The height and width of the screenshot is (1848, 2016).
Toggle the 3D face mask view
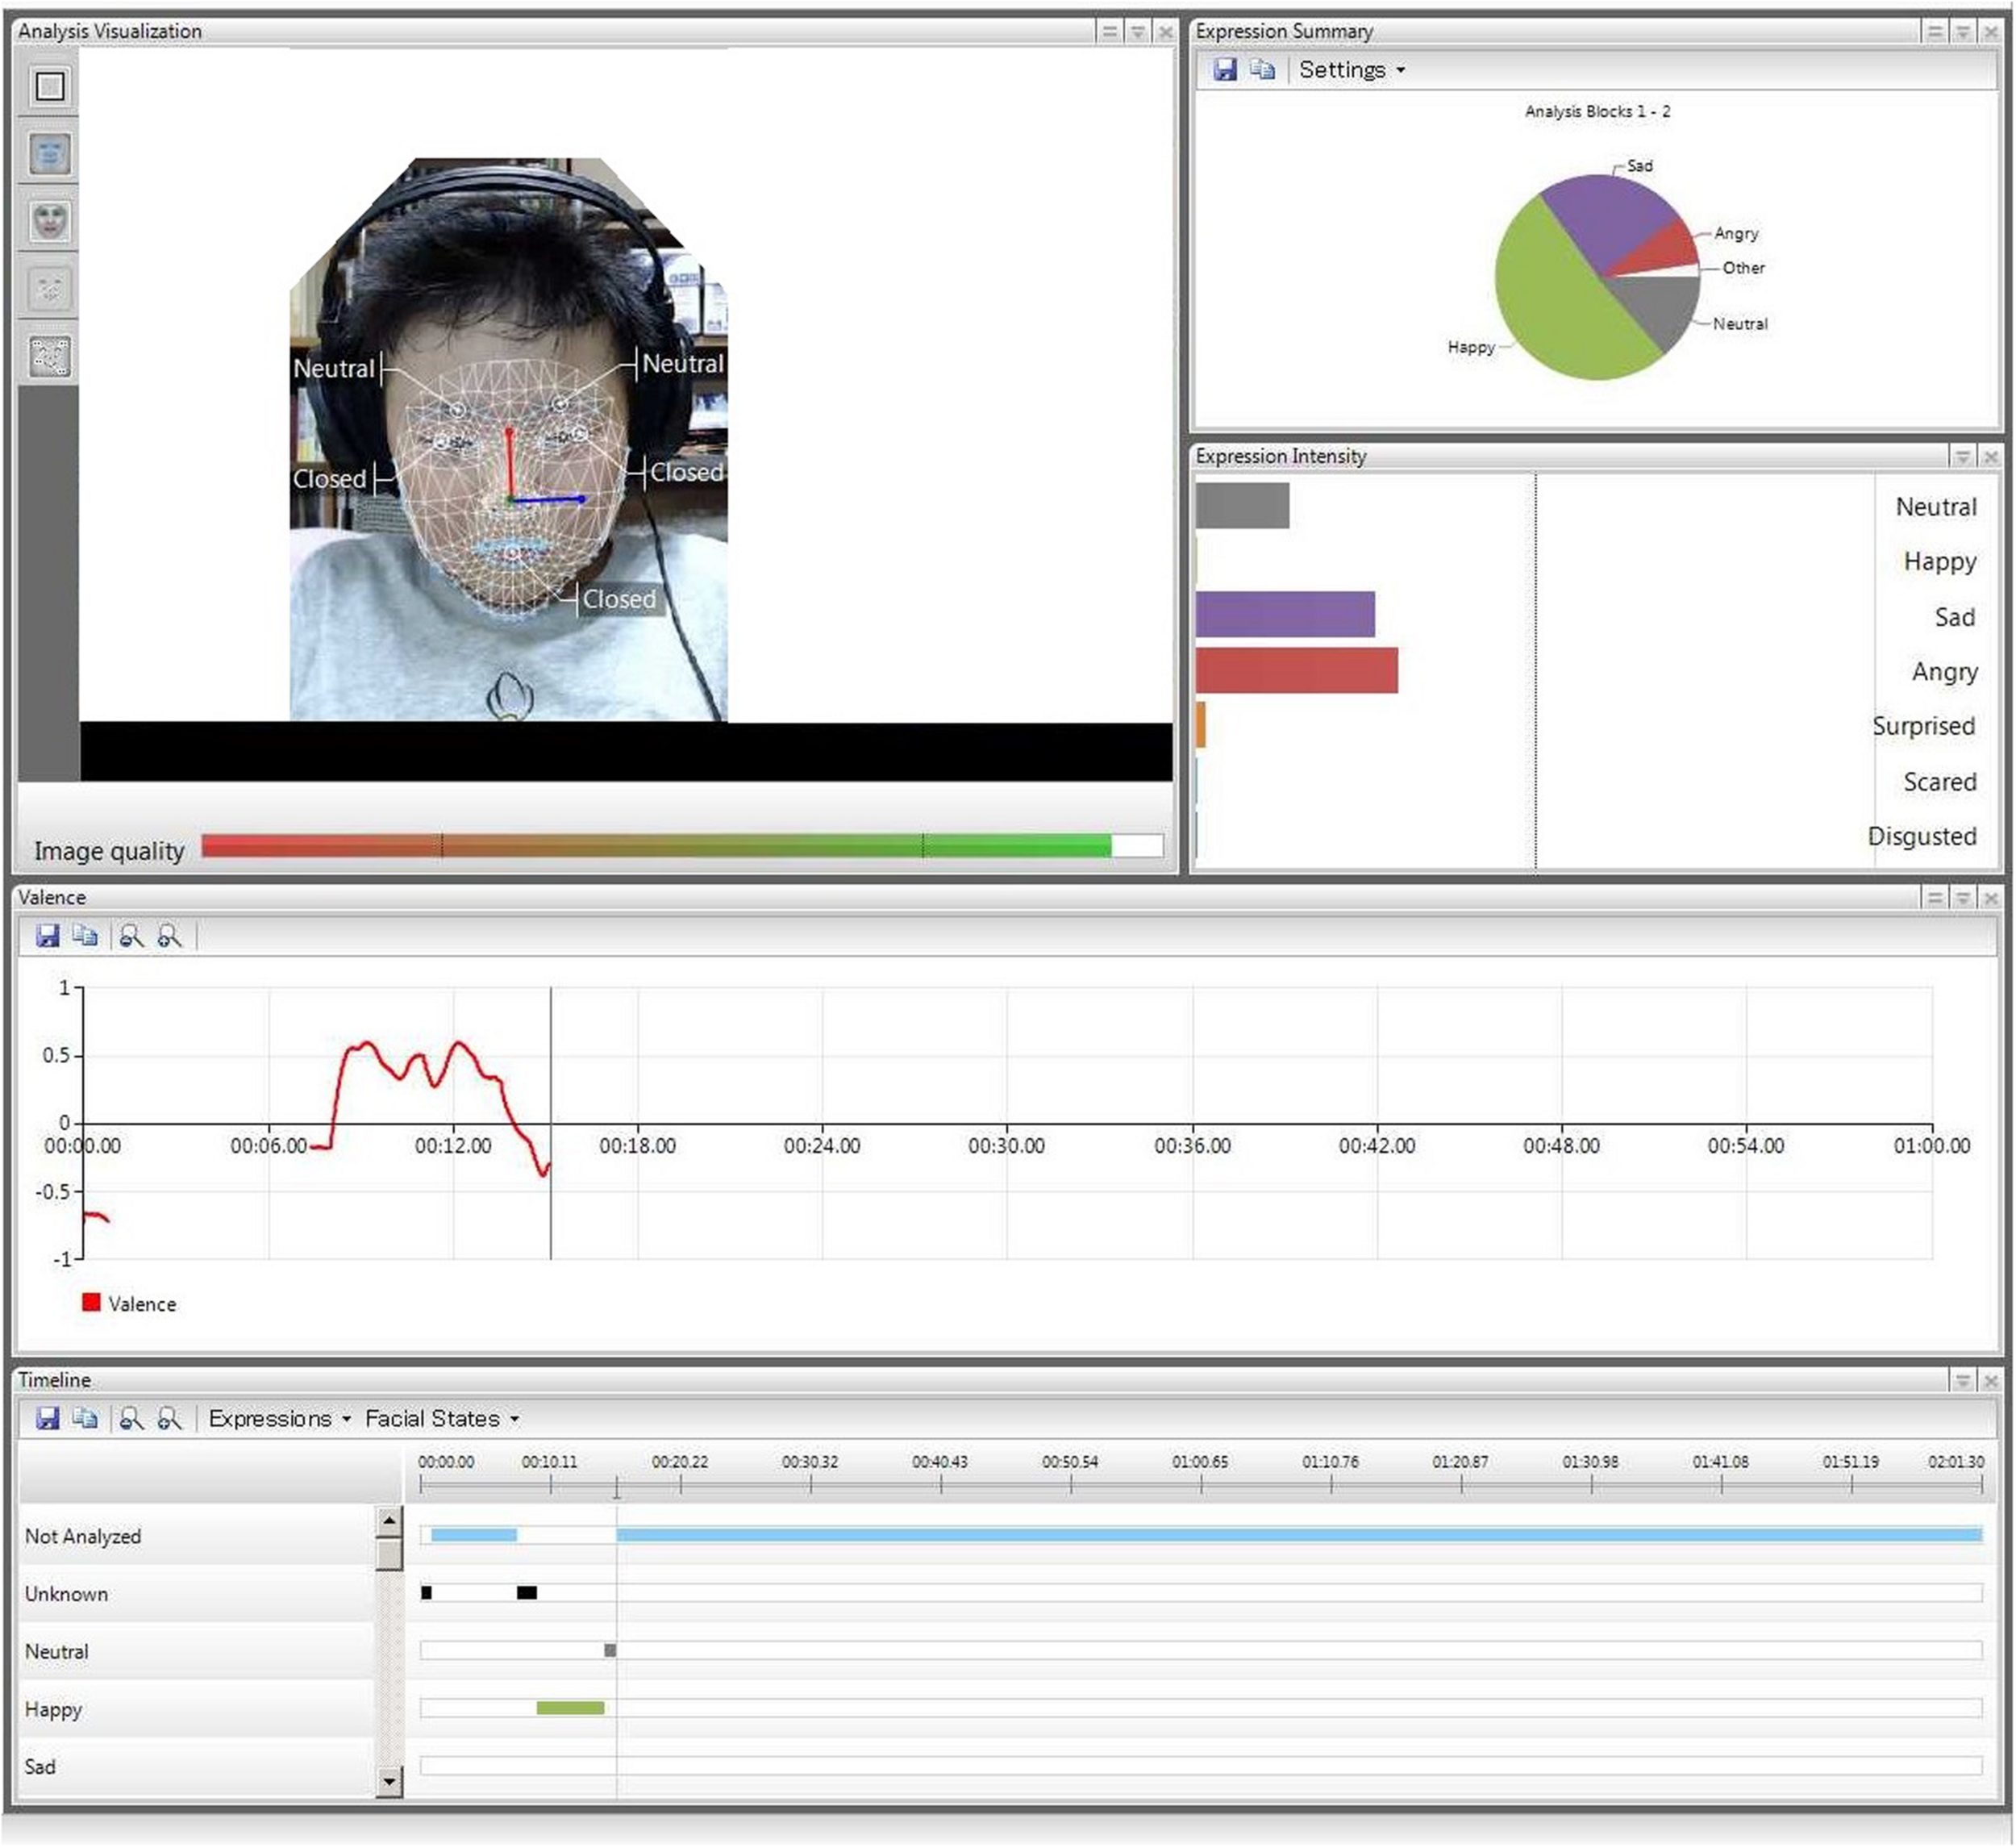pyautogui.click(x=49, y=221)
